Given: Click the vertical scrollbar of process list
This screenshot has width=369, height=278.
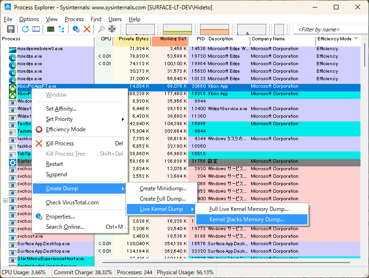Looking at the screenshot, I should coord(365,55).
